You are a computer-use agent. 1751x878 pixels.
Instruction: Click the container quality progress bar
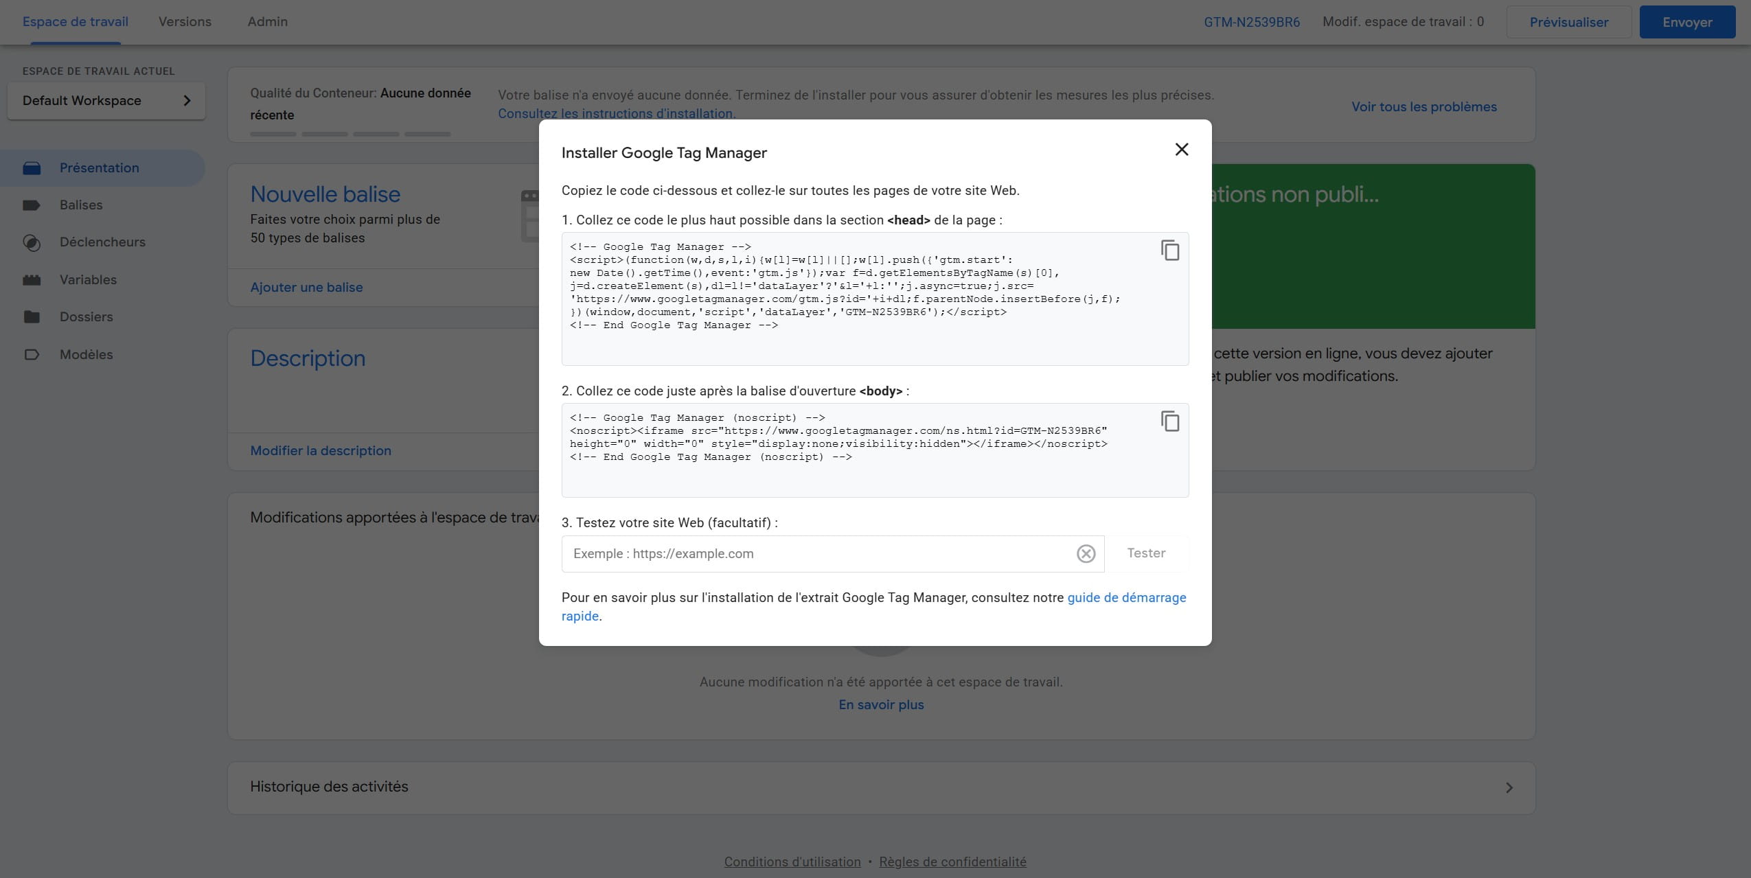(x=350, y=134)
